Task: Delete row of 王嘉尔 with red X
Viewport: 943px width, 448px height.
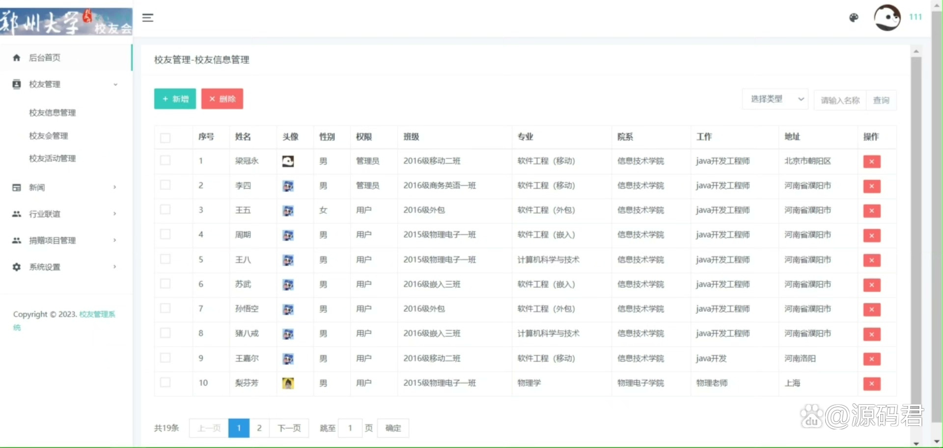Action: (x=872, y=359)
